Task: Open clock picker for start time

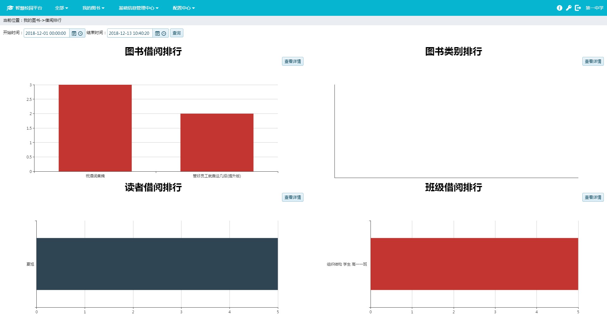Action: coord(80,34)
